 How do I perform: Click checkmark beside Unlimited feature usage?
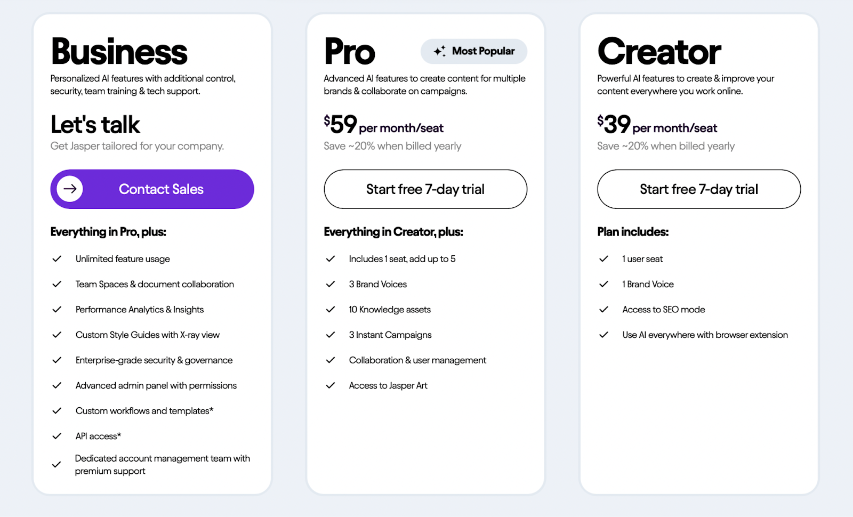57,258
